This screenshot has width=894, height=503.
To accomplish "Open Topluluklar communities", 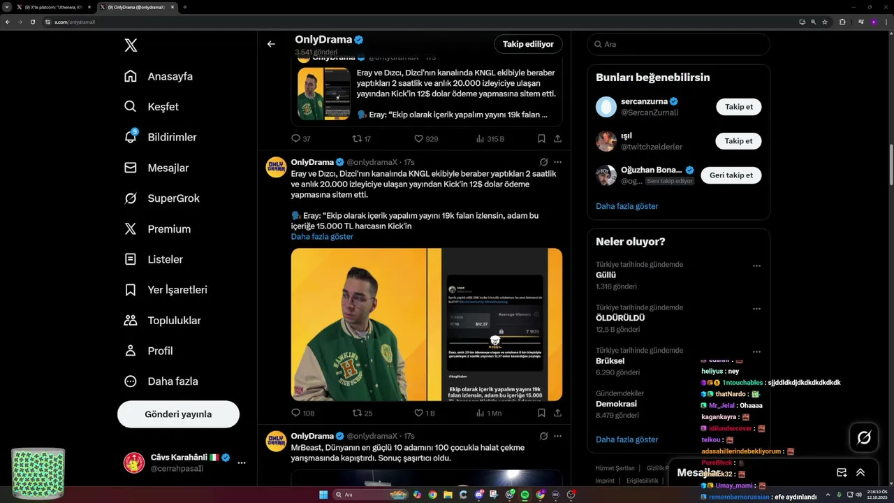I will tap(163, 321).
